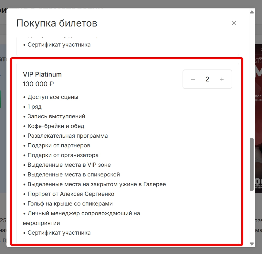The image size is (262, 254).
Task: Click the vertical scrollbar thumb
Action: coord(252,164)
